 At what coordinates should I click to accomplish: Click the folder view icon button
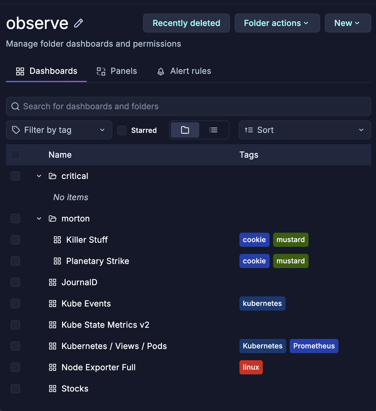point(185,130)
